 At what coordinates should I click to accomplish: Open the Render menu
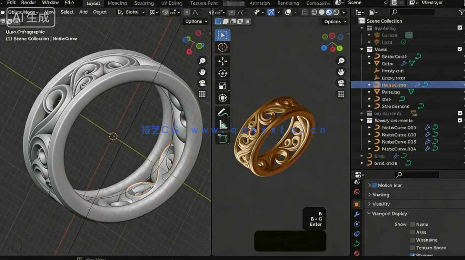click(28, 2)
